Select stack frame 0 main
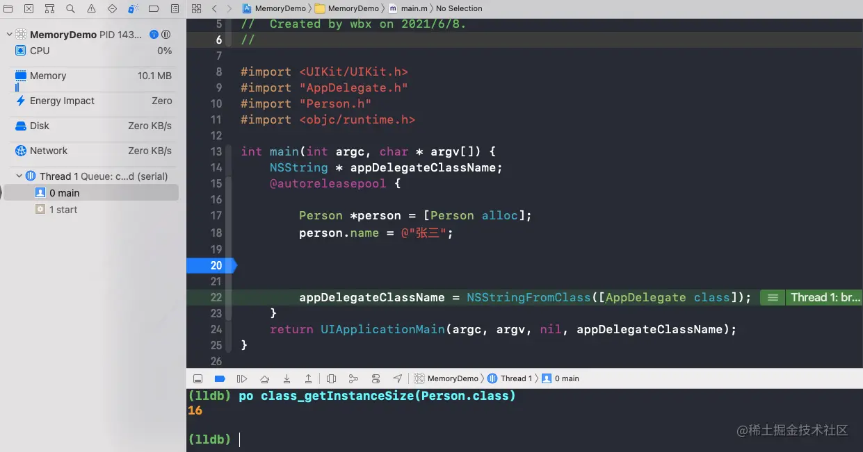The image size is (863, 452). click(91, 193)
